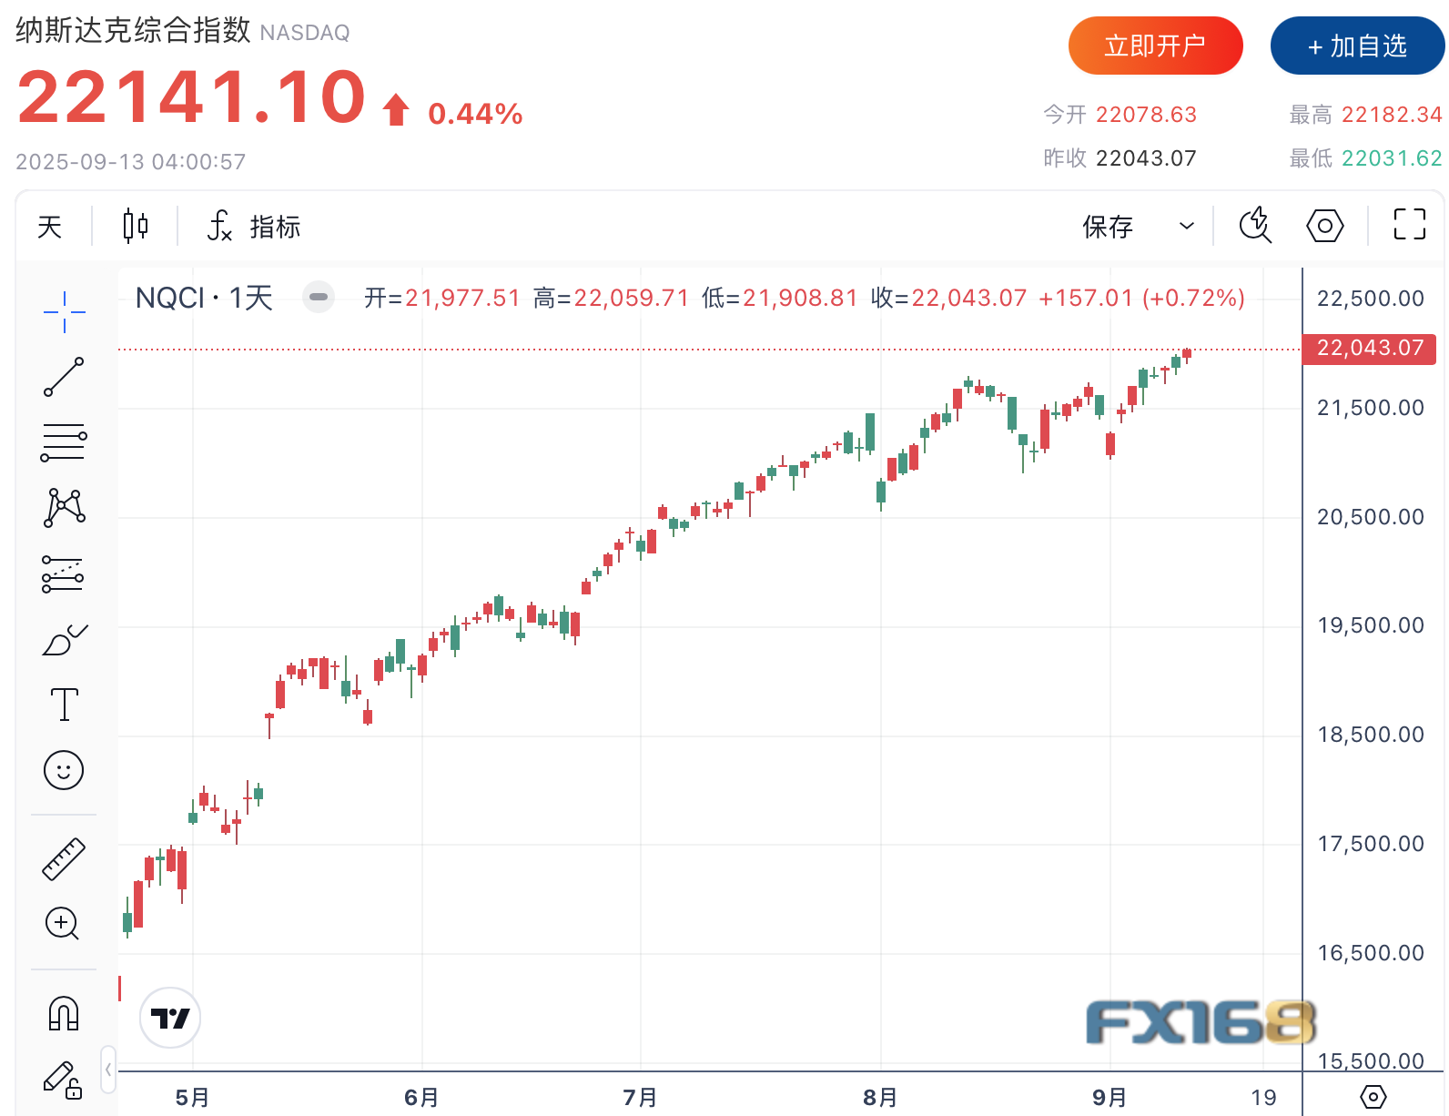Open the Fibonacci retracement tool
This screenshot has width=1449, height=1116.
click(x=64, y=442)
